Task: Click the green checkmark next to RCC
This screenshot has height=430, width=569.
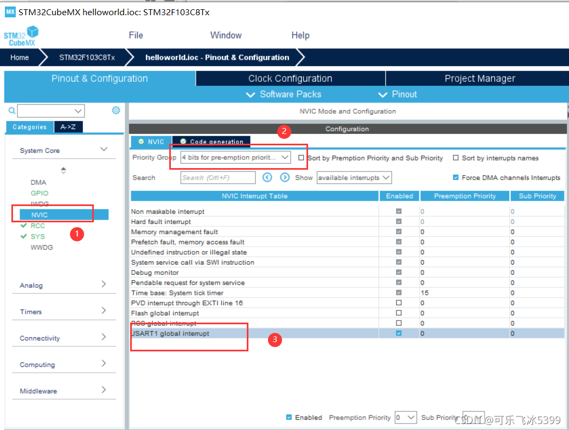Action: coord(24,226)
